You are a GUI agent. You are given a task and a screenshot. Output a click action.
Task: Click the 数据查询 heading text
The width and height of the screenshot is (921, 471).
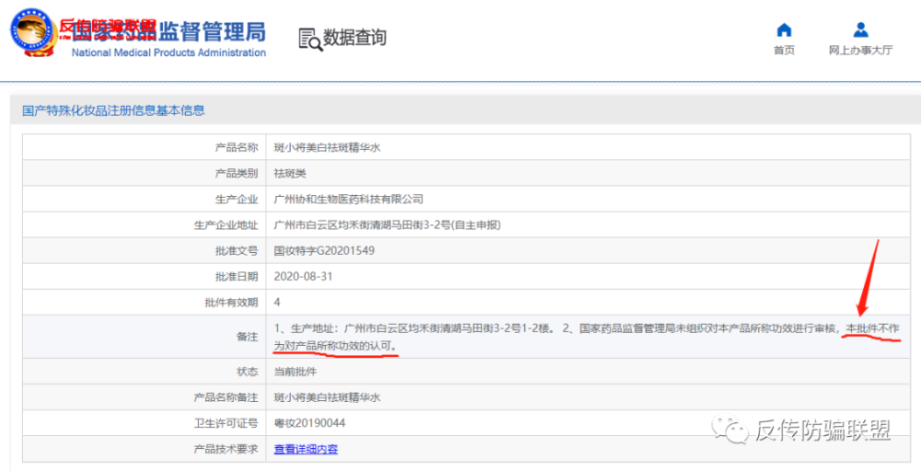(355, 38)
